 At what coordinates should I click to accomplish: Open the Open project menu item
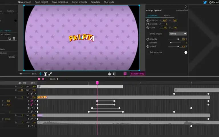tap(41, 2)
